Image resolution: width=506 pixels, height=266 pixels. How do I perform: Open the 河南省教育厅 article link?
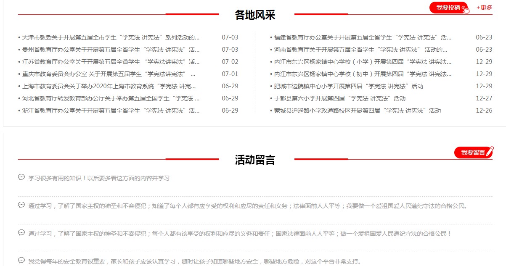tap(361, 50)
